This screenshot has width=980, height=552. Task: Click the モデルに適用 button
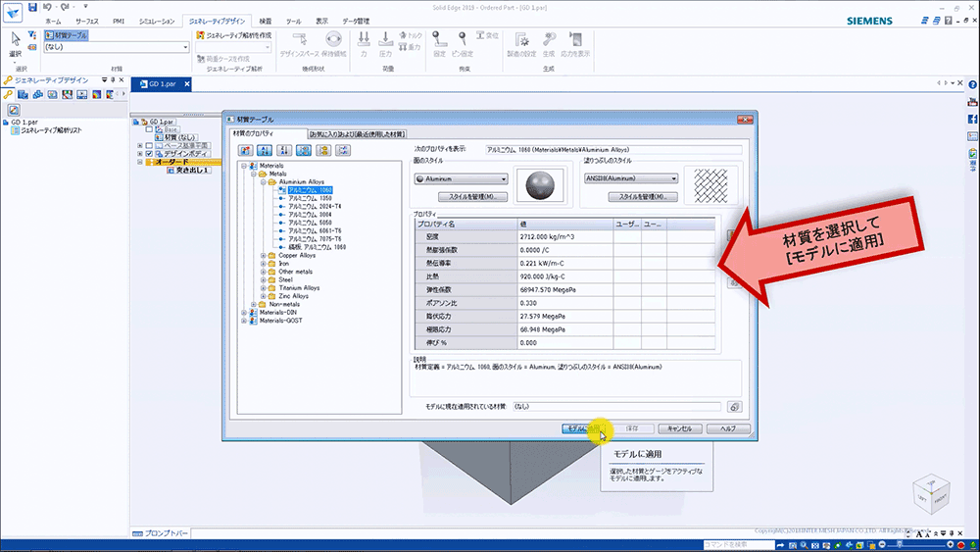584,428
